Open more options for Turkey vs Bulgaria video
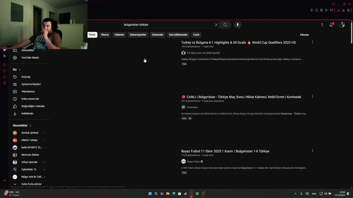The height and width of the screenshot is (198, 353). pyautogui.click(x=312, y=42)
